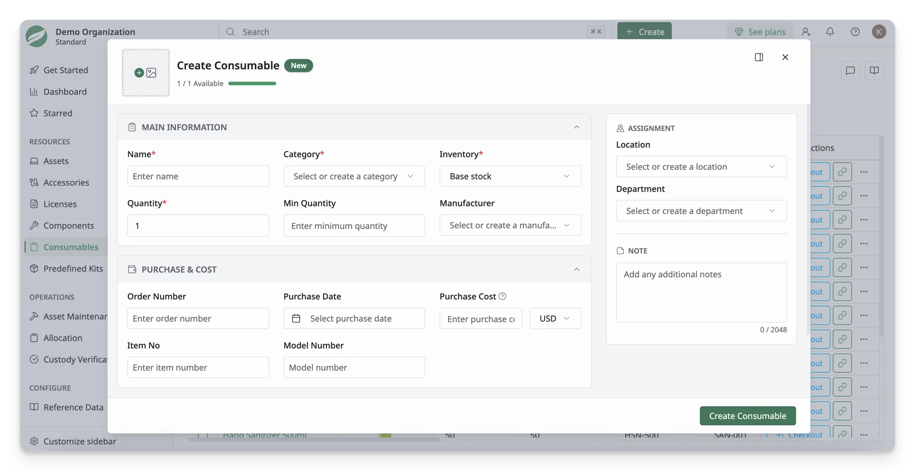Click the Order Number field
The height and width of the screenshot is (471, 915).
tap(198, 318)
